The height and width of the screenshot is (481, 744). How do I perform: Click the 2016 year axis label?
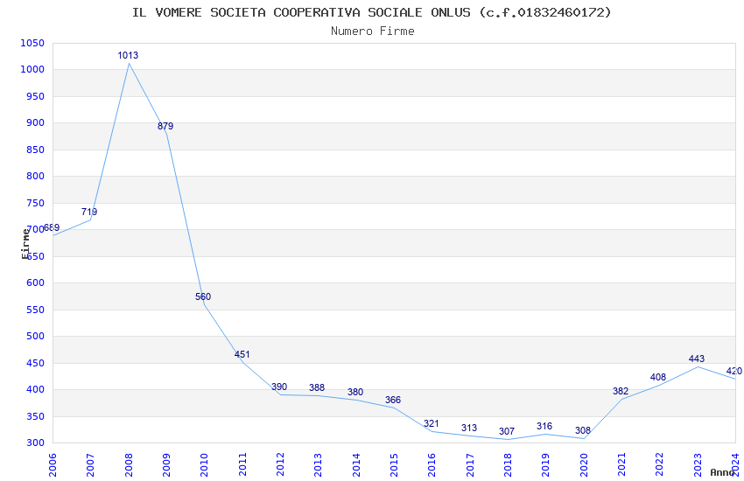pos(432,465)
